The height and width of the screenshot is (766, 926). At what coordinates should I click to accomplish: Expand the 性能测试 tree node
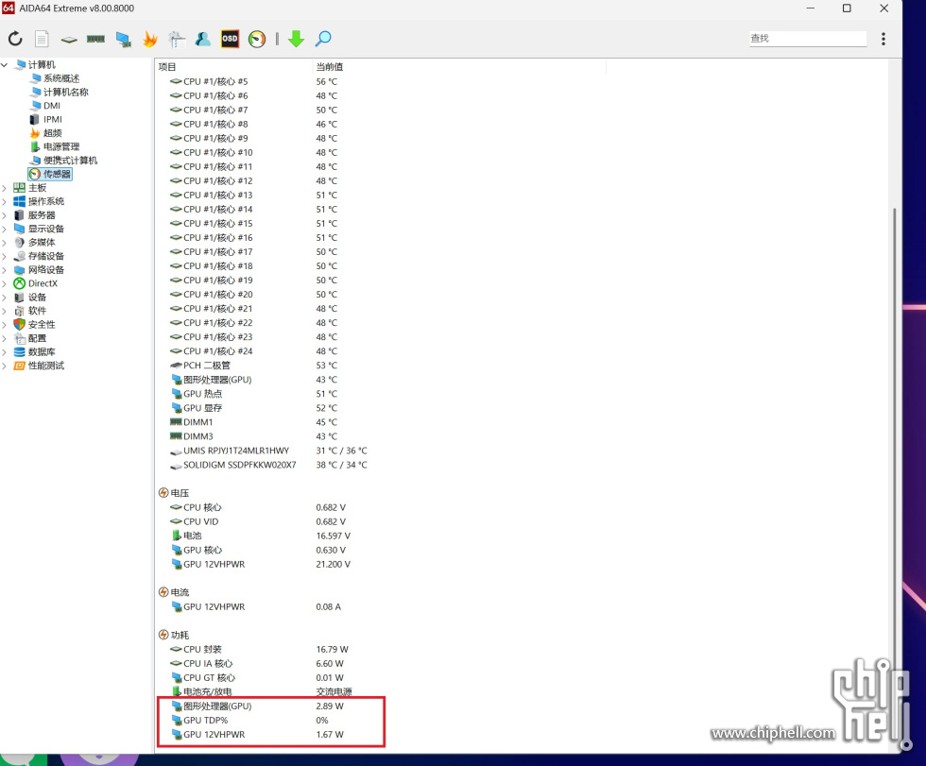(x=5, y=366)
